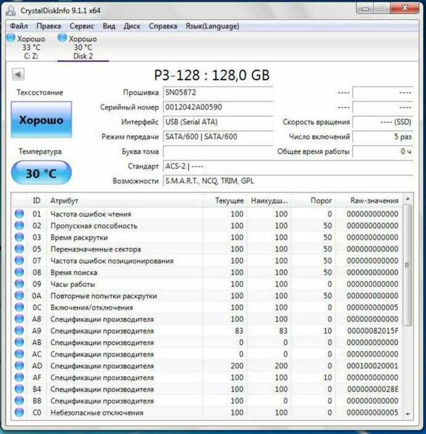Viewport: 426px width, 434px height.
Task: Click the 30 °C temperature button
Action: [x=42, y=173]
